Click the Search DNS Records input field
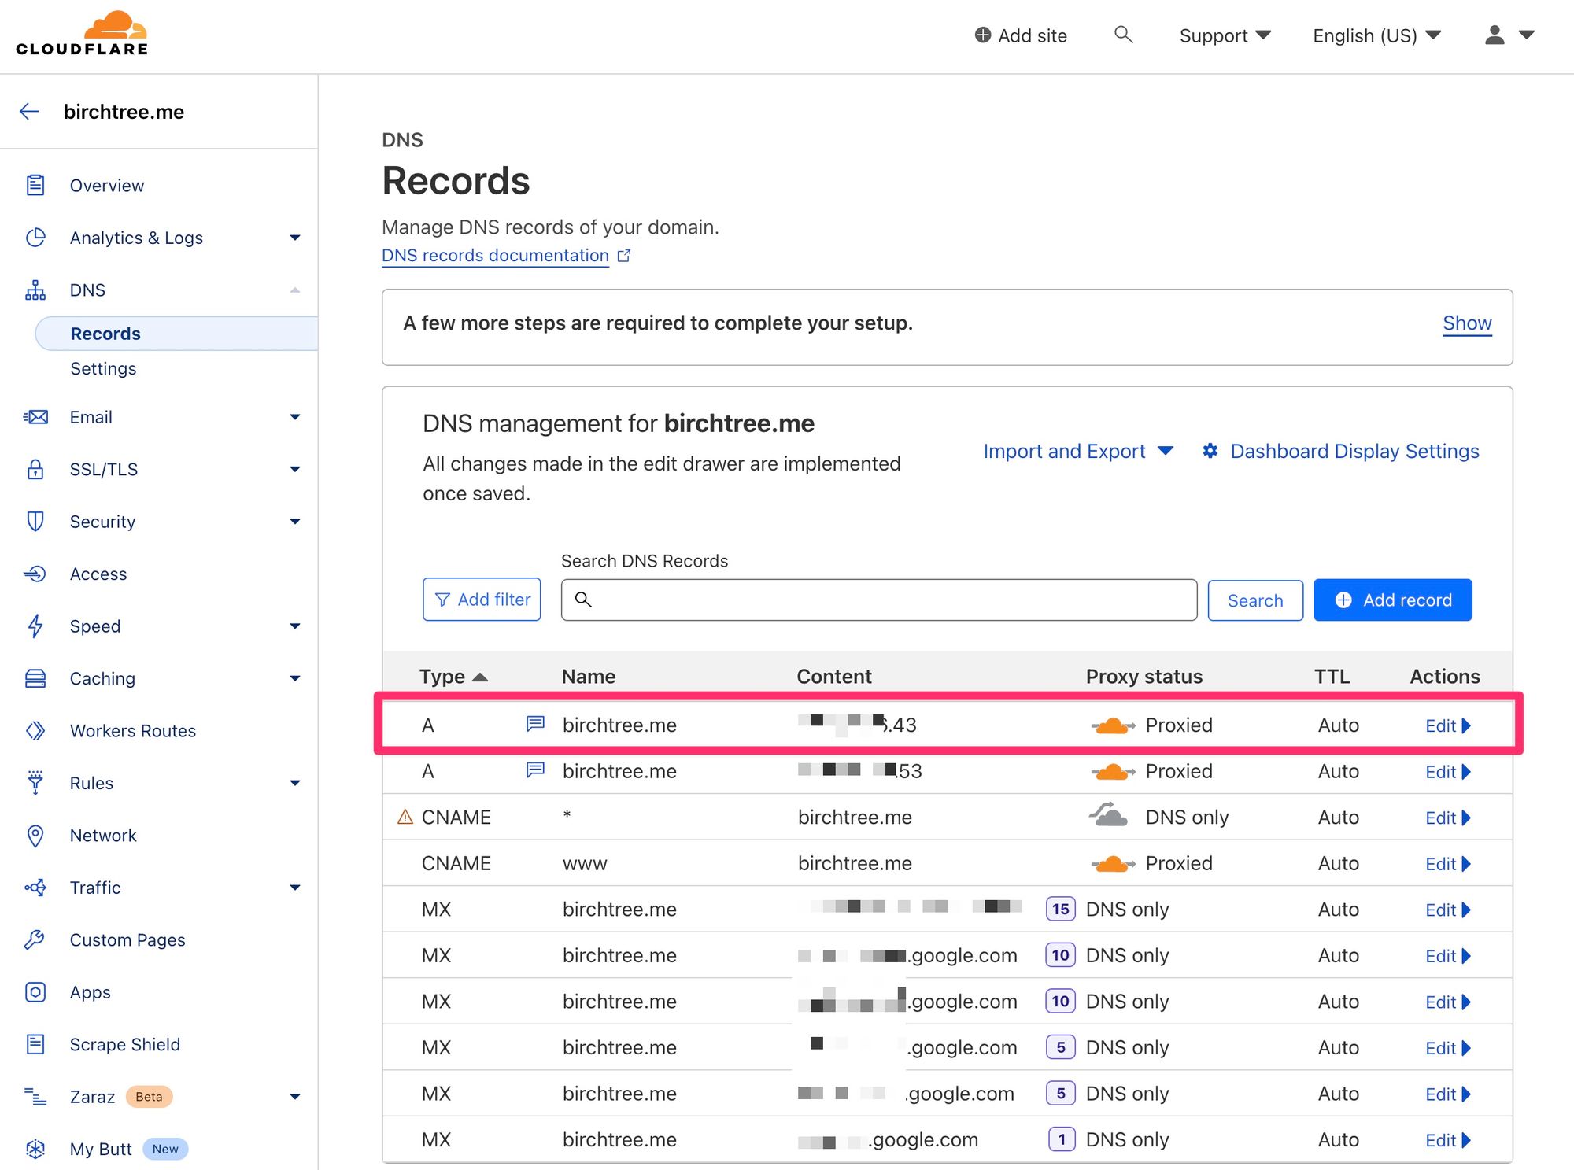The height and width of the screenshot is (1170, 1574). click(x=878, y=600)
